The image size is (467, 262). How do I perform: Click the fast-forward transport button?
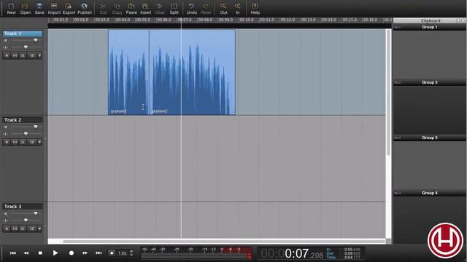coord(85,253)
